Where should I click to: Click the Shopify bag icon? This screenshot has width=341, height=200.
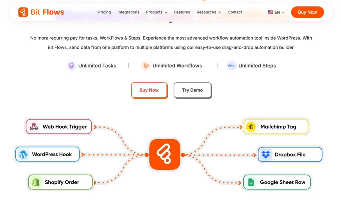[x=36, y=182]
